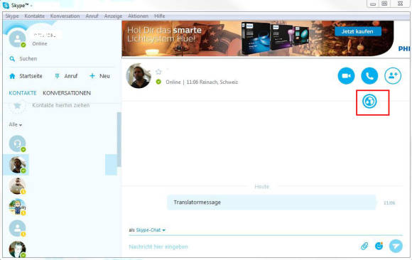Click the Suchen search field
412x260 pixels.
(x=60, y=59)
